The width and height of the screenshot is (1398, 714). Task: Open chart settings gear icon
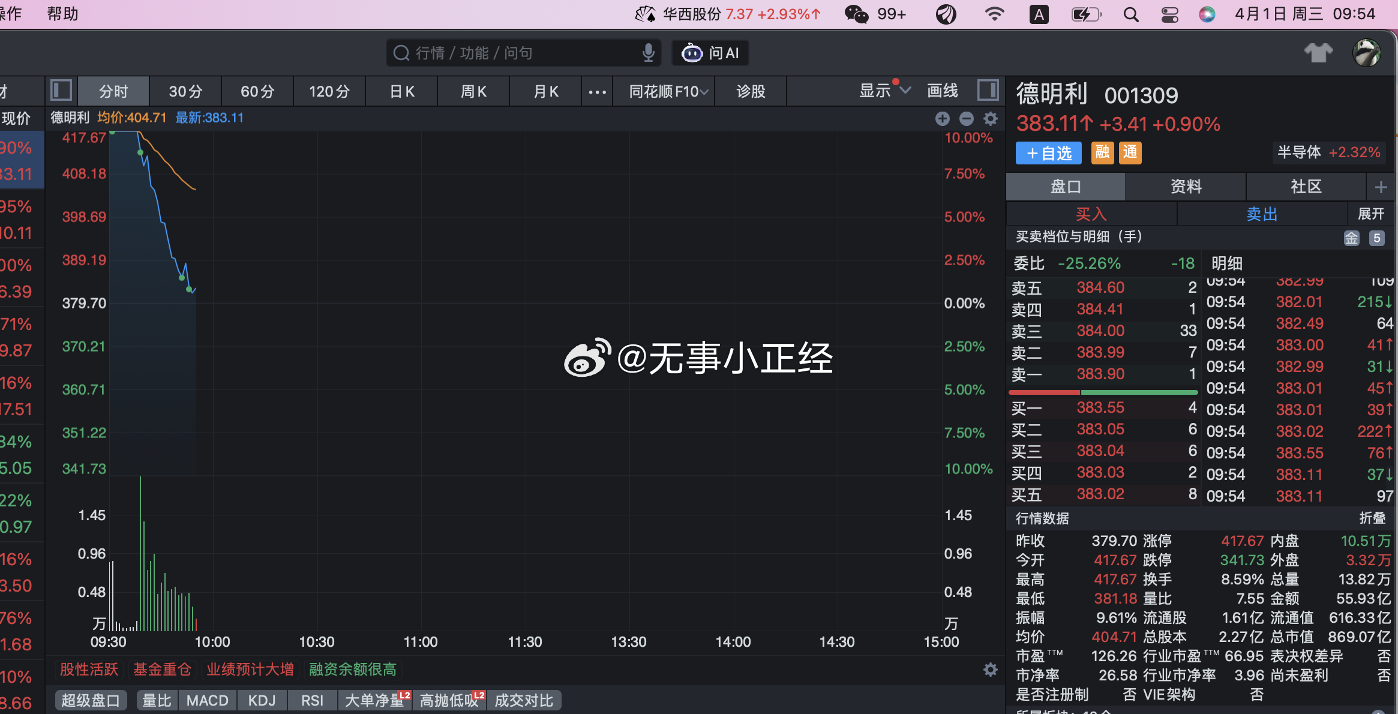point(991,119)
